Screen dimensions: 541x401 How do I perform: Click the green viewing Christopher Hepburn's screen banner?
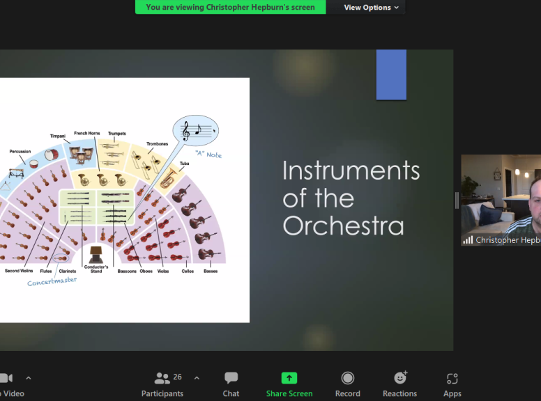(231, 7)
